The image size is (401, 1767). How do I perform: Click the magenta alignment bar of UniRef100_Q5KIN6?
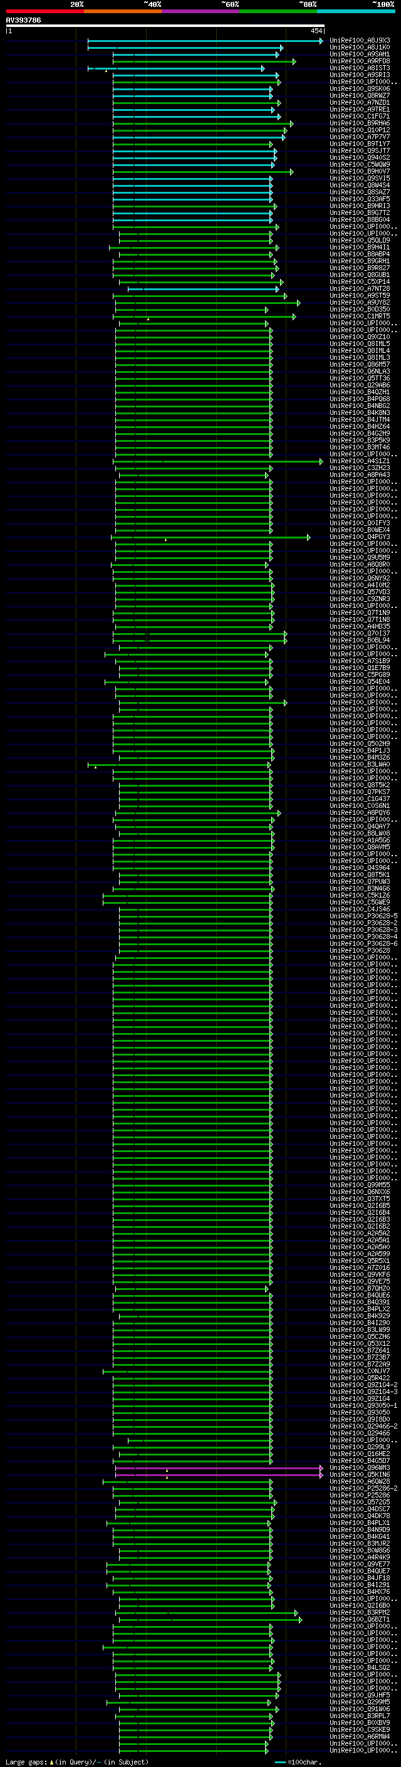pyautogui.click(x=219, y=1475)
